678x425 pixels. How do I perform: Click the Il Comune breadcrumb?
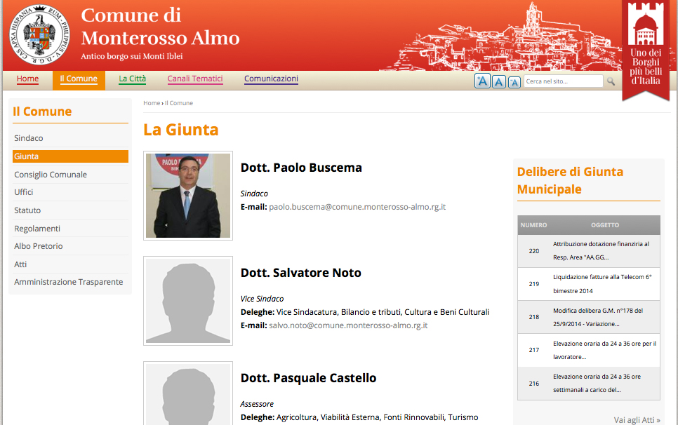178,103
